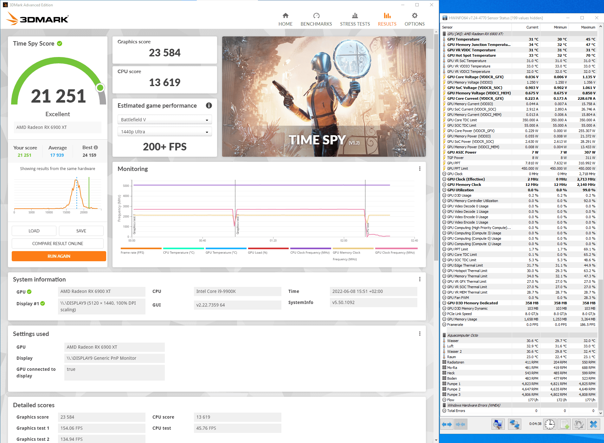Open HWiNFO remote network computers icon

[x=514, y=424]
